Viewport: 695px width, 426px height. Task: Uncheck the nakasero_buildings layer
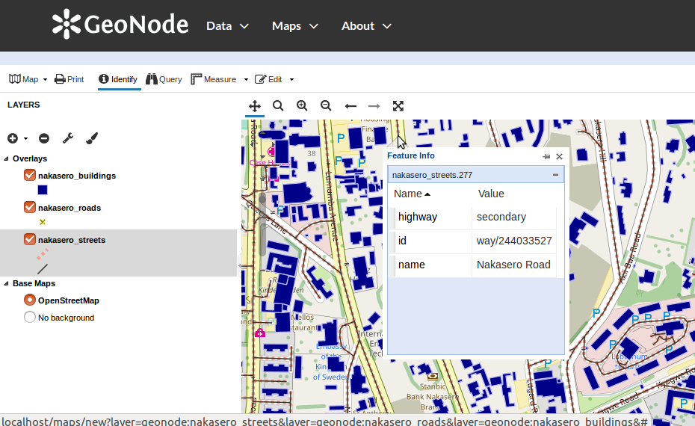coord(30,175)
